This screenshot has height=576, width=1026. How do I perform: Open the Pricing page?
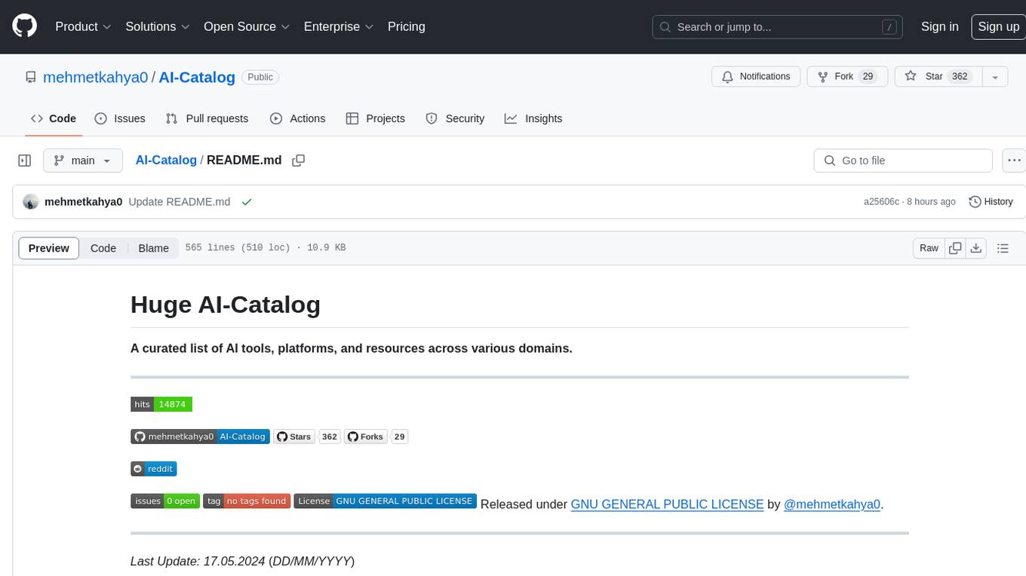pyautogui.click(x=407, y=26)
